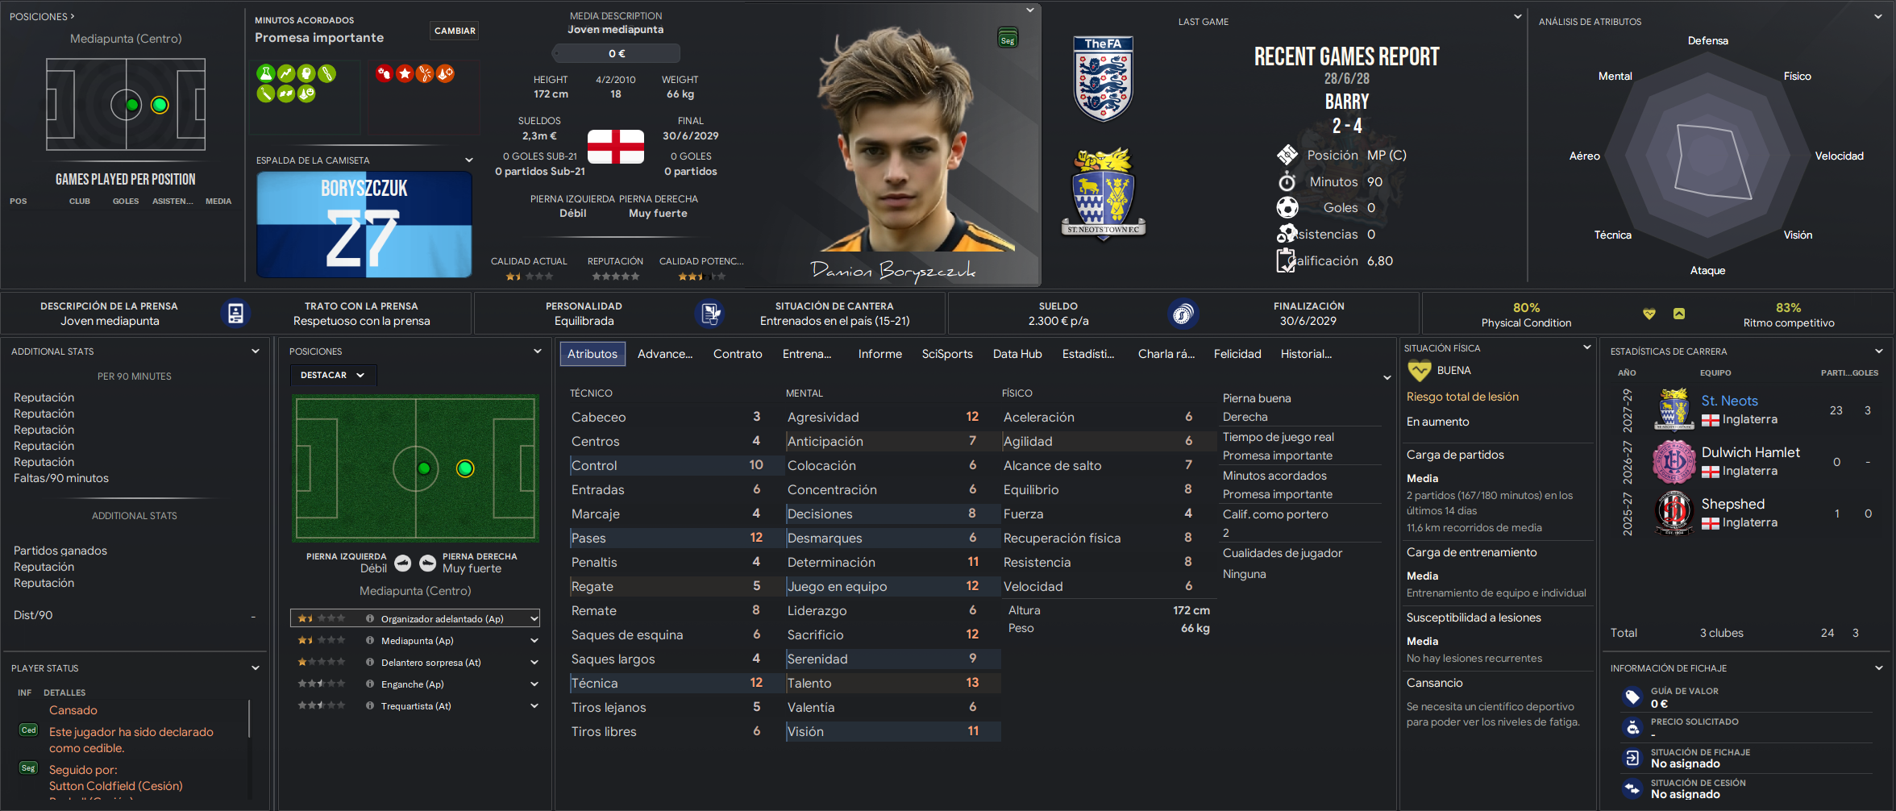1896x811 pixels.
Task: Click the green flask trait icon
Action: click(x=265, y=73)
